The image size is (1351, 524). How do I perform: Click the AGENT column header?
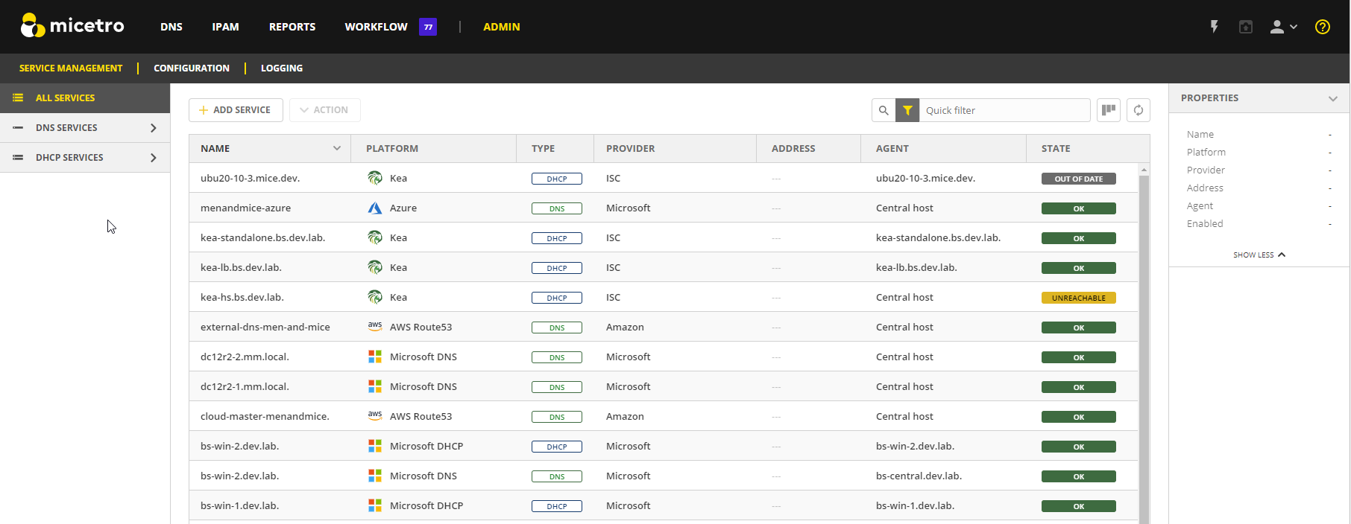pyautogui.click(x=943, y=148)
